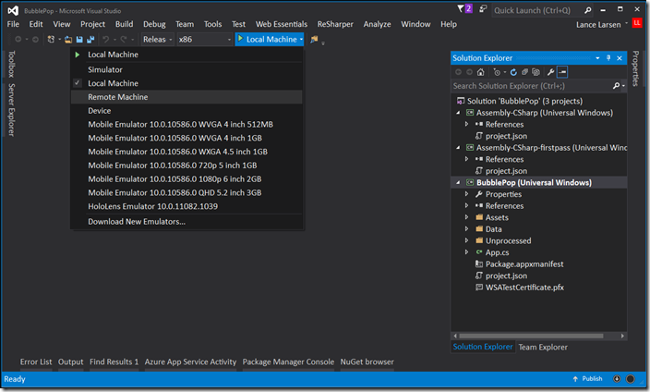Screen dimensions: 650x392
Task: Open the Toolbox side panel
Action: click(x=11, y=64)
